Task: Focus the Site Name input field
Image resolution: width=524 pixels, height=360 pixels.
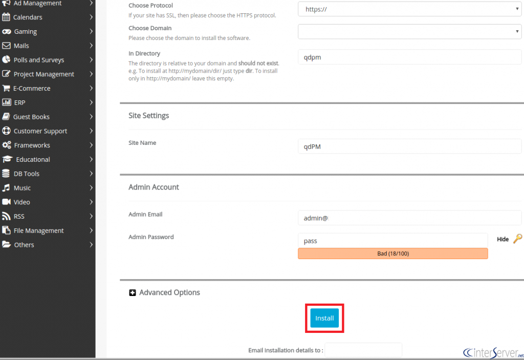Action: (x=409, y=146)
